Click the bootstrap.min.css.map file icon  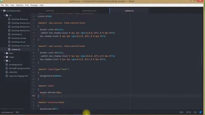[x=9, y=46]
